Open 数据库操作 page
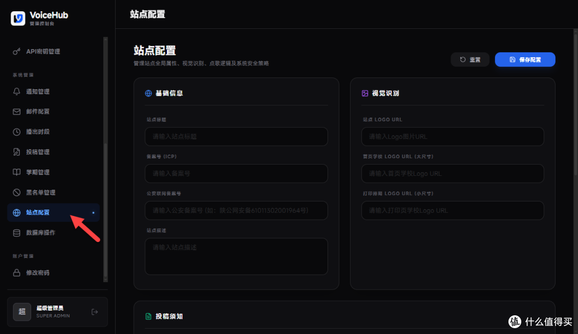 [x=54, y=233]
